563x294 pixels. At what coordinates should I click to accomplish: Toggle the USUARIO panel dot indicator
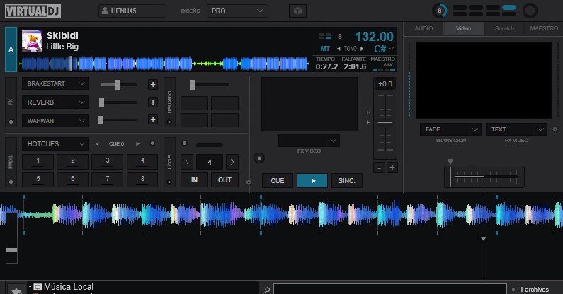click(x=169, y=122)
